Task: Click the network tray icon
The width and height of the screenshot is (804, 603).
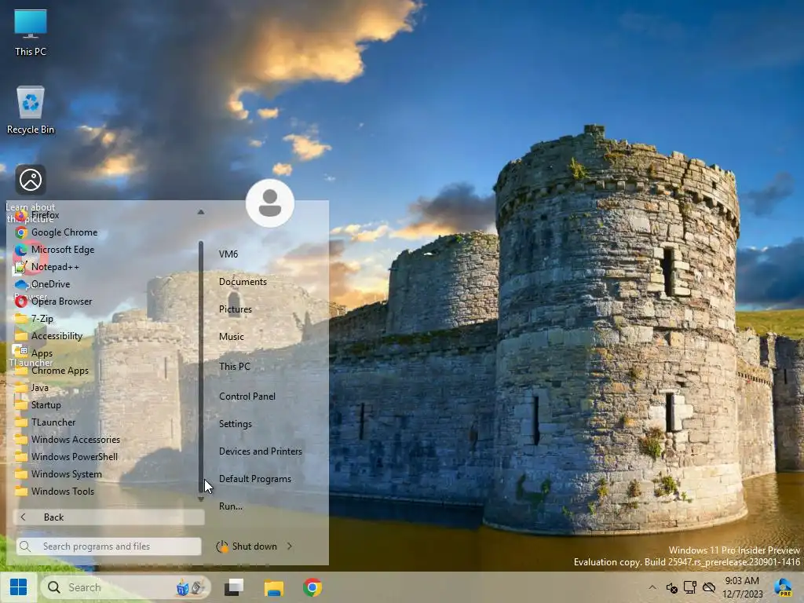Action: (x=690, y=587)
